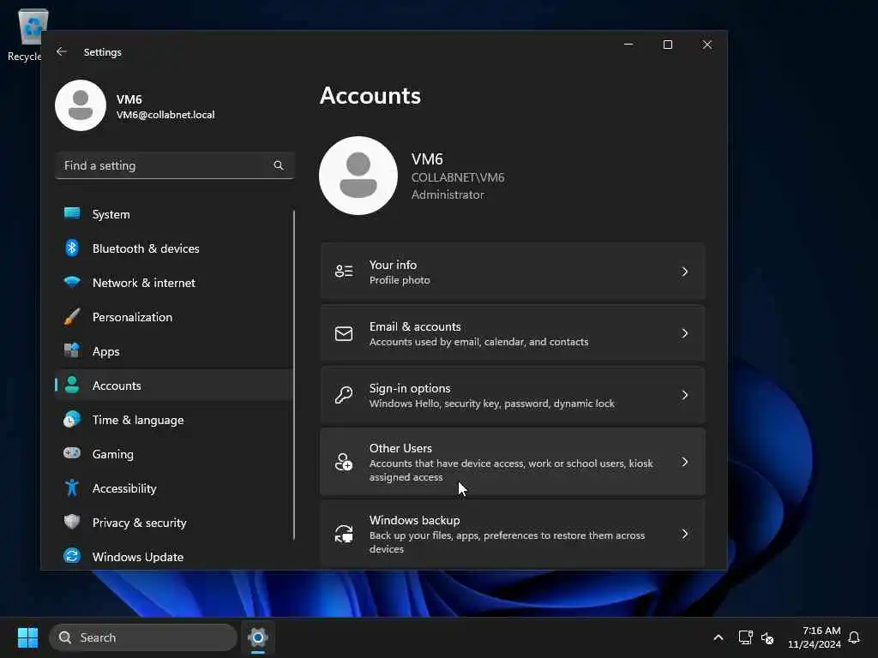Click the Apps icon in sidebar
The height and width of the screenshot is (658, 878).
[x=72, y=350]
